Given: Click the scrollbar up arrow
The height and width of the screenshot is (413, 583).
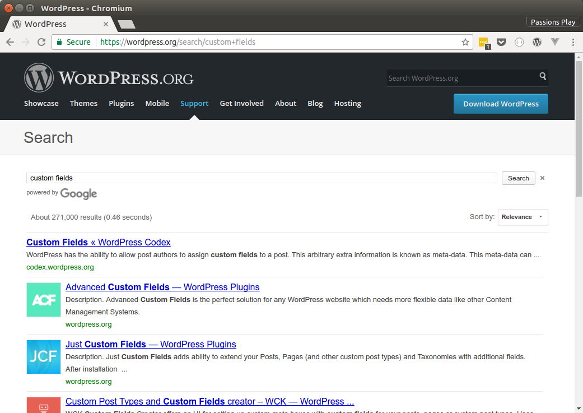Looking at the screenshot, I should pyautogui.click(x=579, y=57).
